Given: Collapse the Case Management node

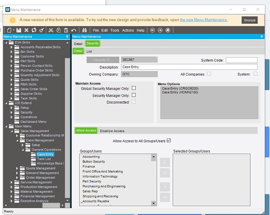Looking at the screenshot, I should [x=17, y=141].
